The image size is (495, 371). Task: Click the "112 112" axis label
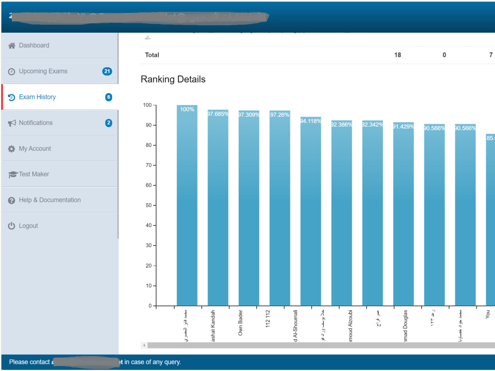tap(268, 318)
